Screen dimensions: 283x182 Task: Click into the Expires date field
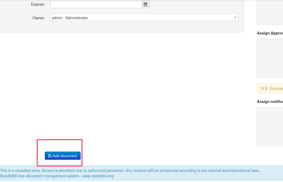[x=96, y=4]
